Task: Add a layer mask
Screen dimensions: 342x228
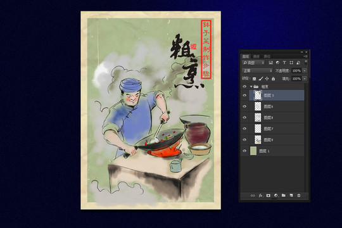Action: click(x=269, y=196)
